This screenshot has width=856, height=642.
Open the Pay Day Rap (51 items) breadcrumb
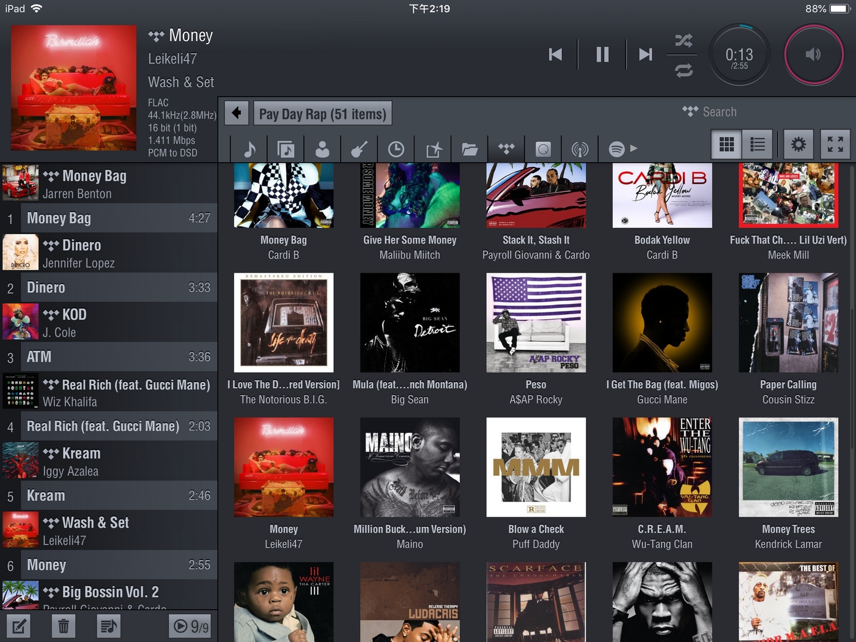point(323,114)
